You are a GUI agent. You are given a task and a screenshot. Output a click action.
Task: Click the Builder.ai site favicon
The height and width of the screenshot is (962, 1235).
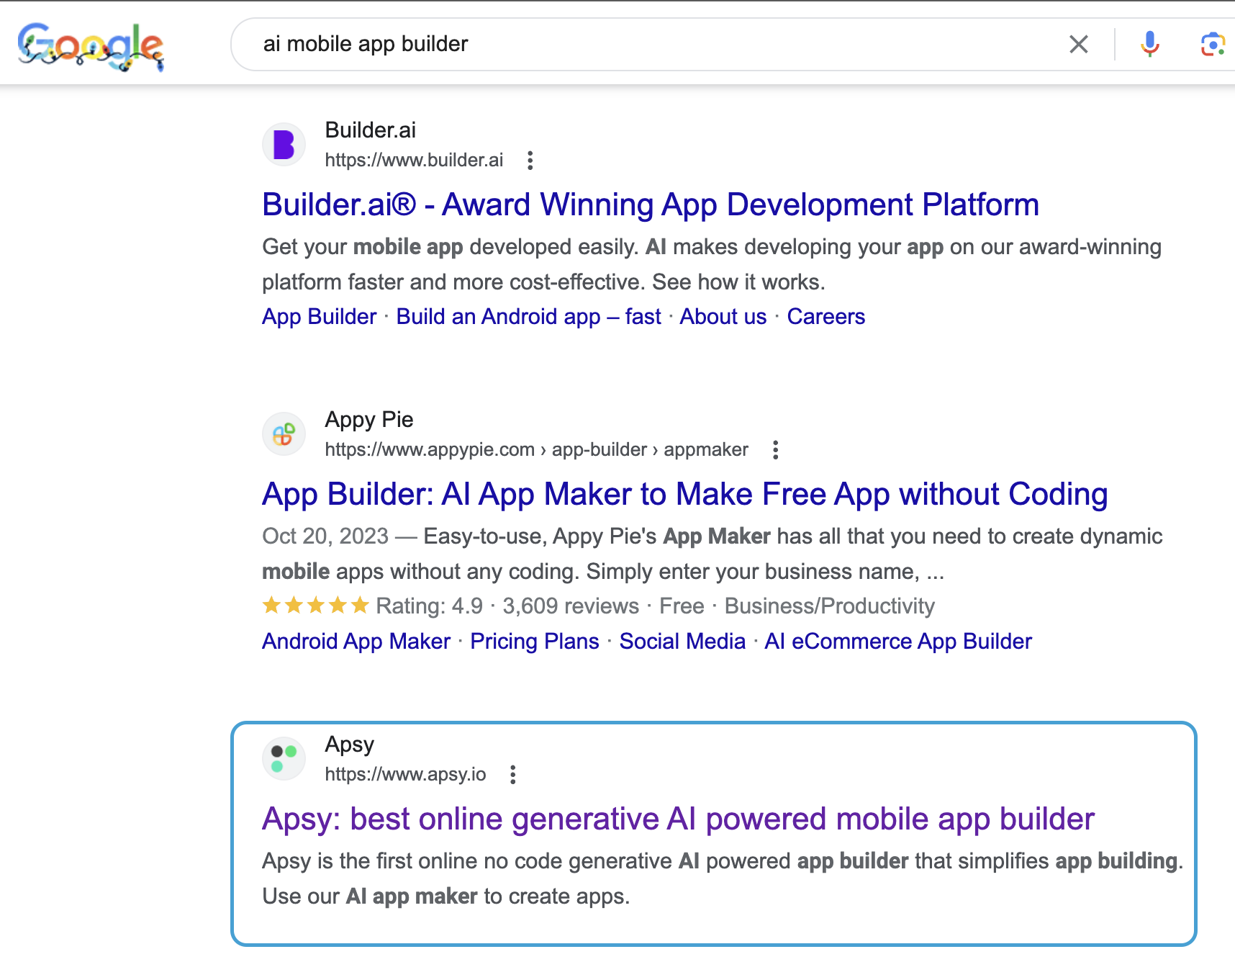click(x=284, y=144)
